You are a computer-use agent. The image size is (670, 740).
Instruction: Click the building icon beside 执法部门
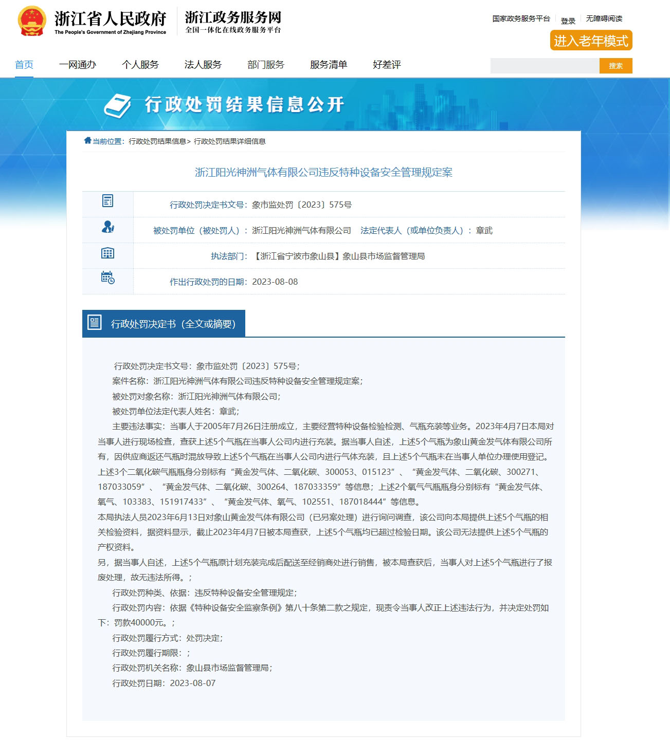coord(107,253)
